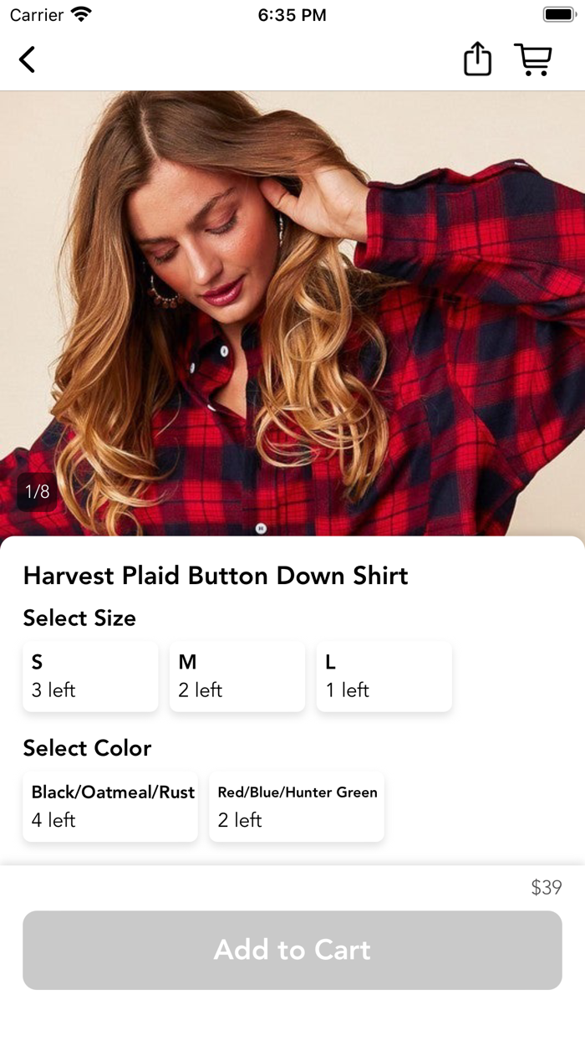Select size S option
Screen dimensions: 585x1041
(x=90, y=676)
